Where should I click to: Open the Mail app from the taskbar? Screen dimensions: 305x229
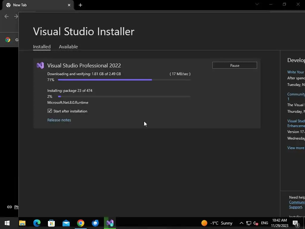pyautogui.click(x=66, y=223)
